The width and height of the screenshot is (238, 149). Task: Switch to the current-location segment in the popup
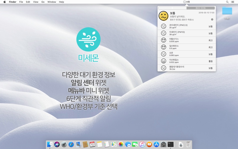[x=172, y=8]
